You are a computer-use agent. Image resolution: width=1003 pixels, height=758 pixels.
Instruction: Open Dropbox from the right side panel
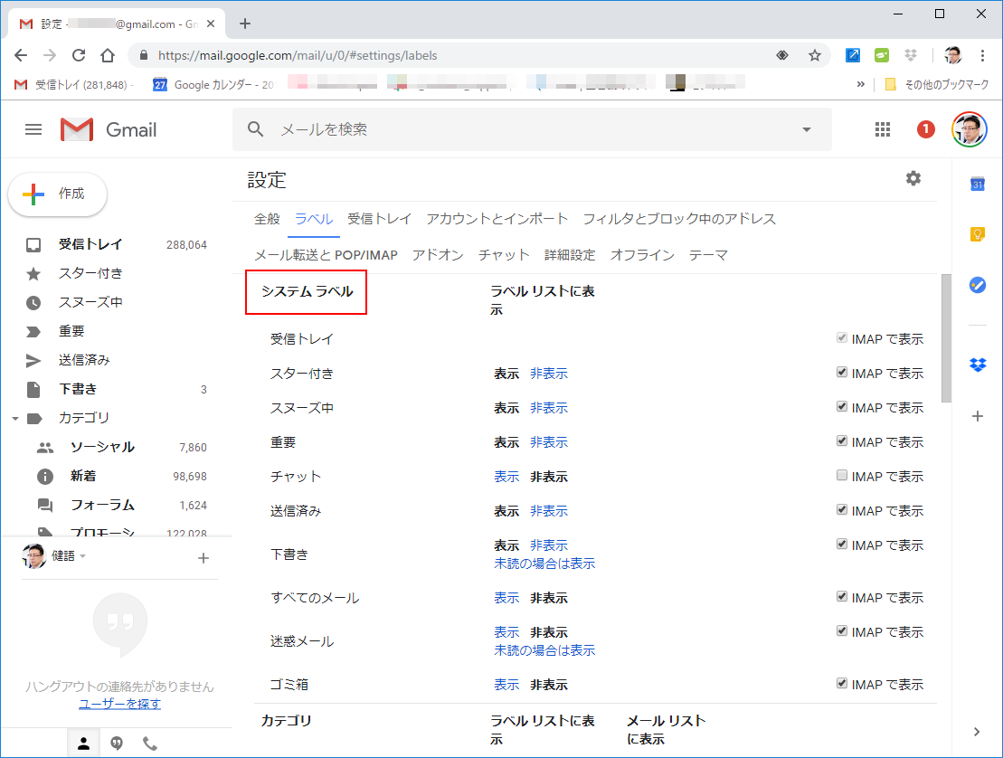coord(978,366)
